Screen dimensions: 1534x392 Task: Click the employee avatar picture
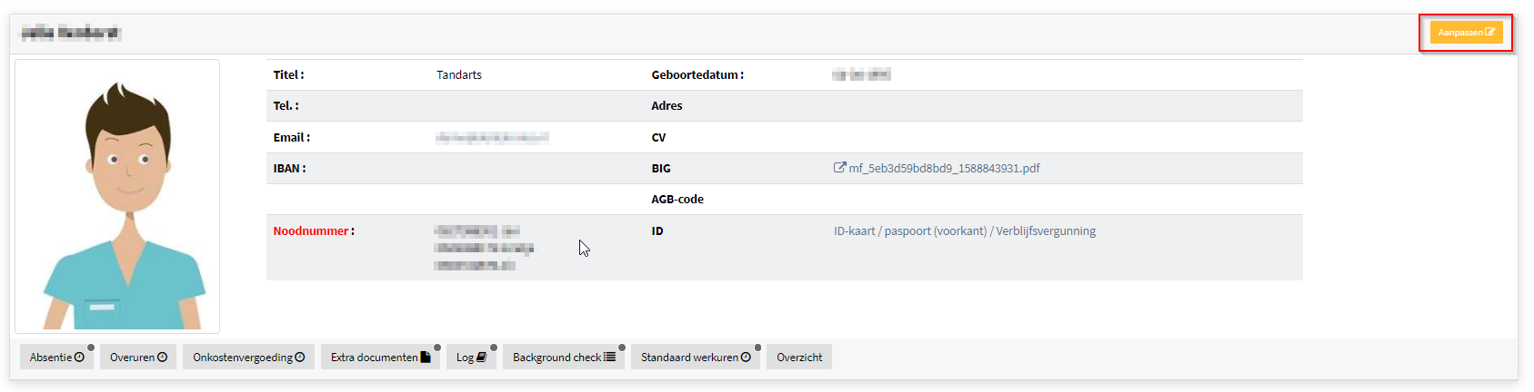pos(117,196)
